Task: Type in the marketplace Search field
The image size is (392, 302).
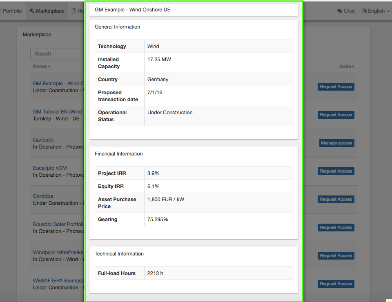Action: [x=57, y=53]
